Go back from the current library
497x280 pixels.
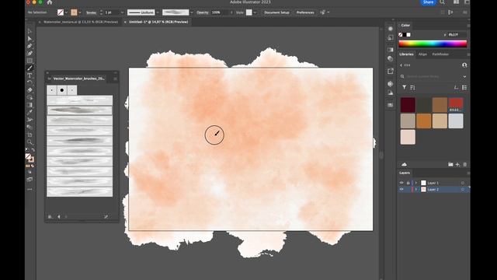coord(401,65)
